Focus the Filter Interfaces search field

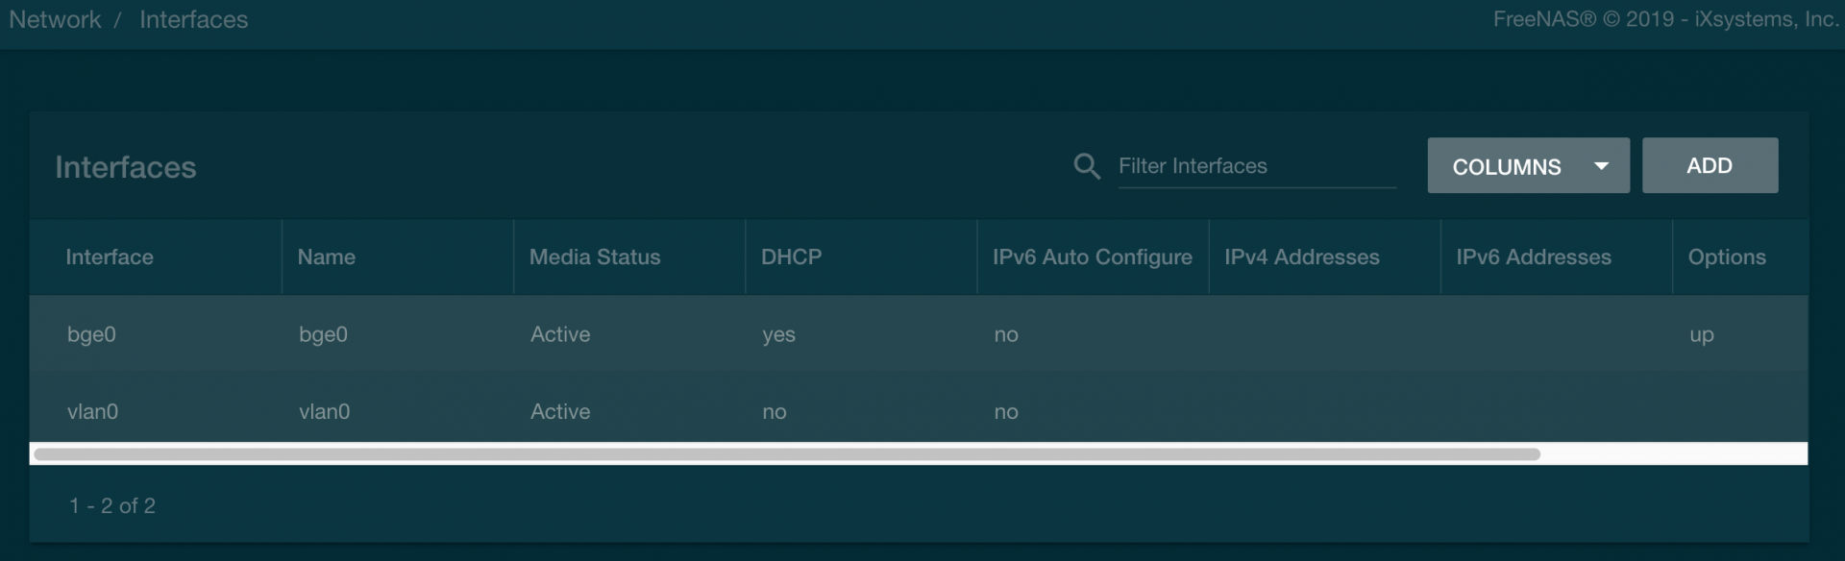click(x=1256, y=166)
